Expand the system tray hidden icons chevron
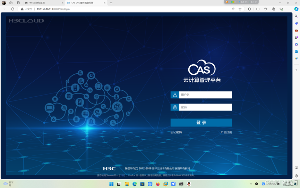Screen dimensions: 300x188 point(251,184)
